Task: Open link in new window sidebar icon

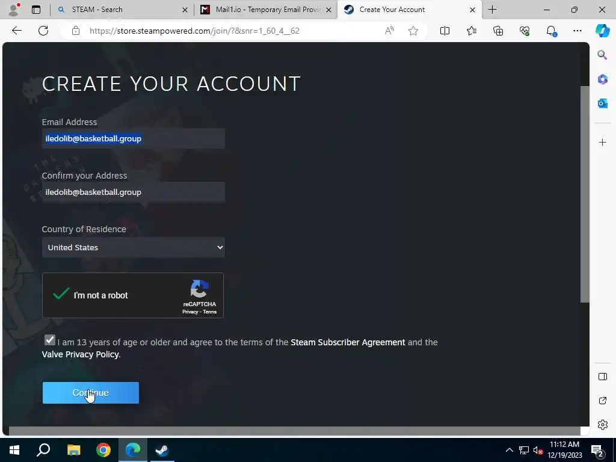Action: 603,401
